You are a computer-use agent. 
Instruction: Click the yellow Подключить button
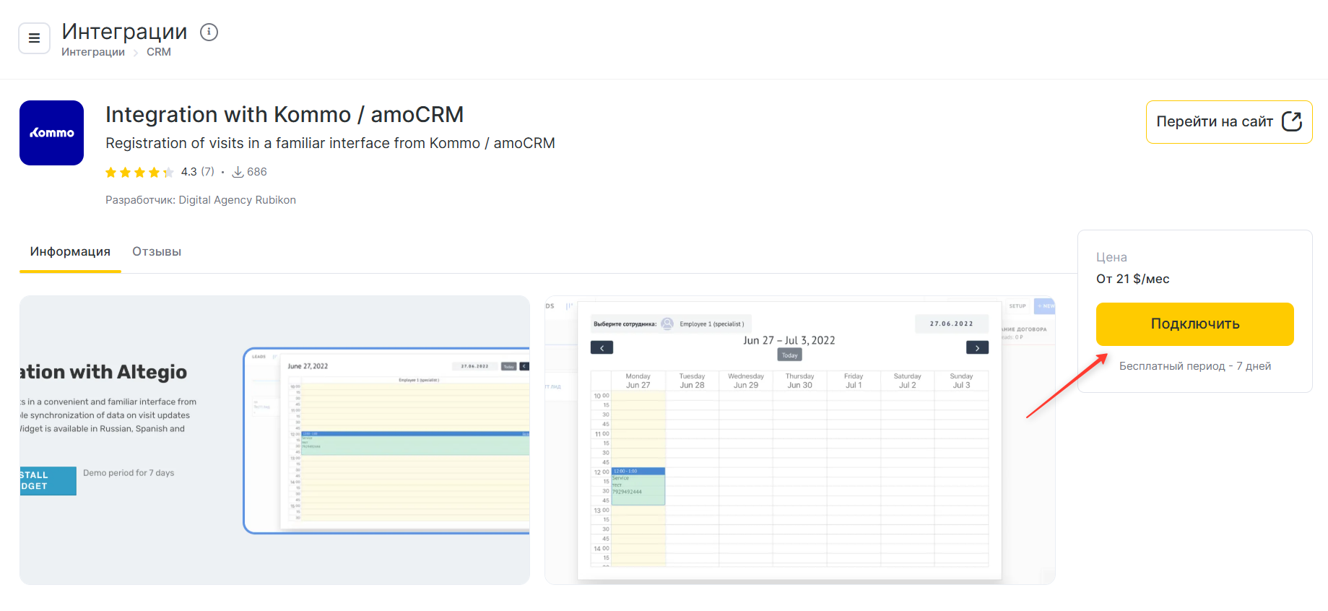(1195, 324)
